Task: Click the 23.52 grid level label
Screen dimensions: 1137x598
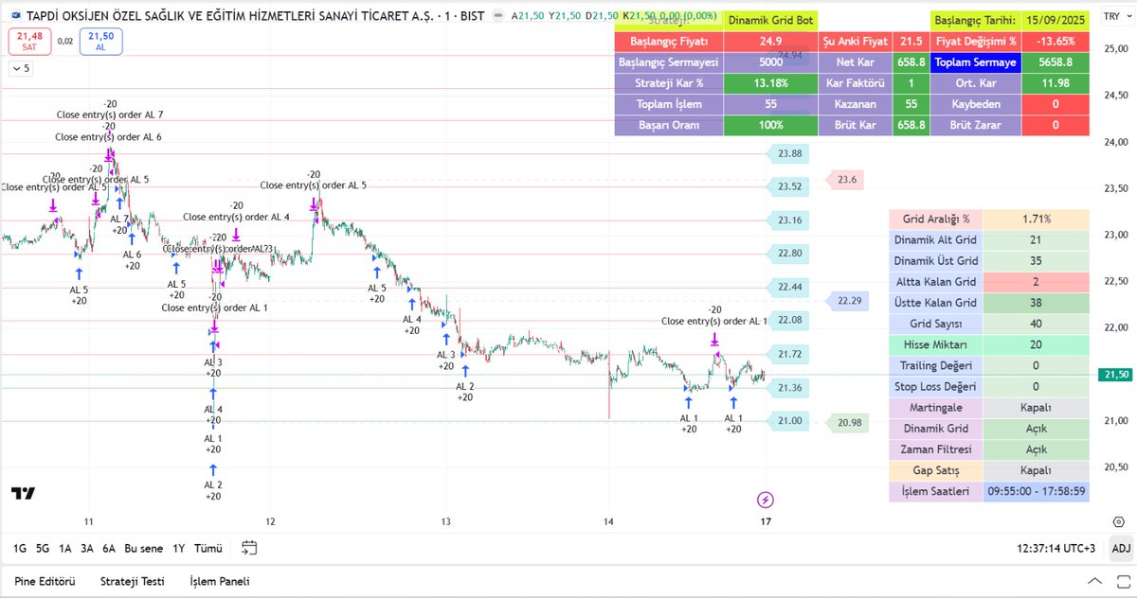Action: [x=790, y=186]
